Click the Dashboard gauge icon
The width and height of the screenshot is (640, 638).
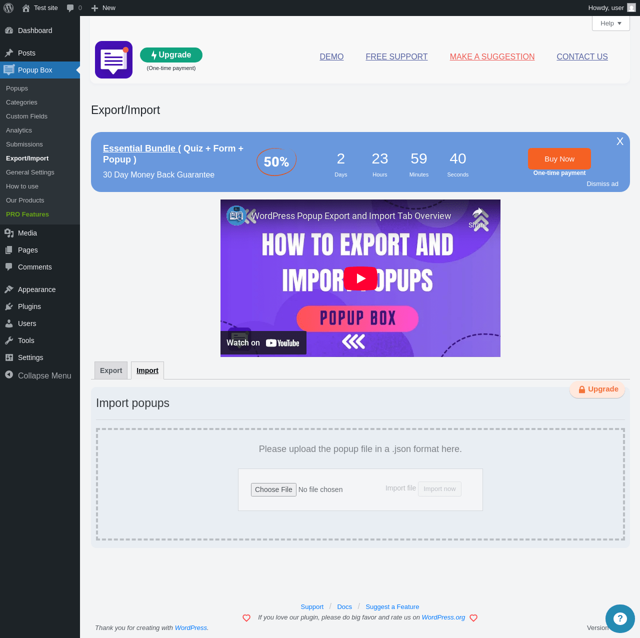(x=9, y=30)
